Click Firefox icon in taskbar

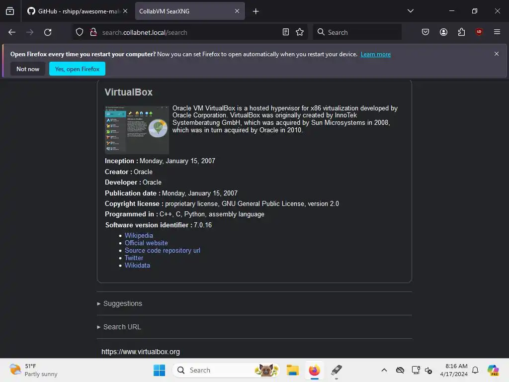[314, 370]
